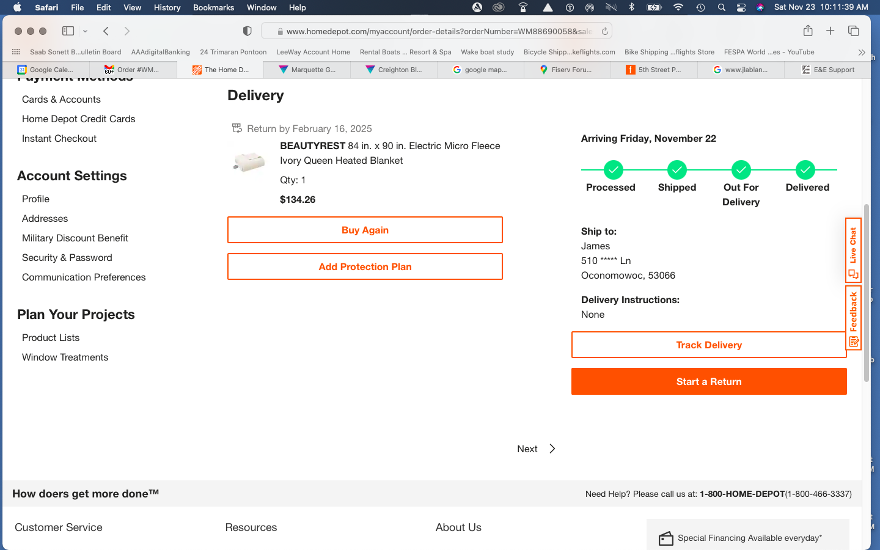Screen dimensions: 880x550
Task: Click the heated blanket product thumbnail
Action: click(249, 162)
